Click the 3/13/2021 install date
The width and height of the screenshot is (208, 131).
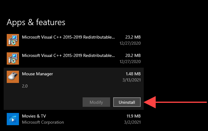[131, 80]
